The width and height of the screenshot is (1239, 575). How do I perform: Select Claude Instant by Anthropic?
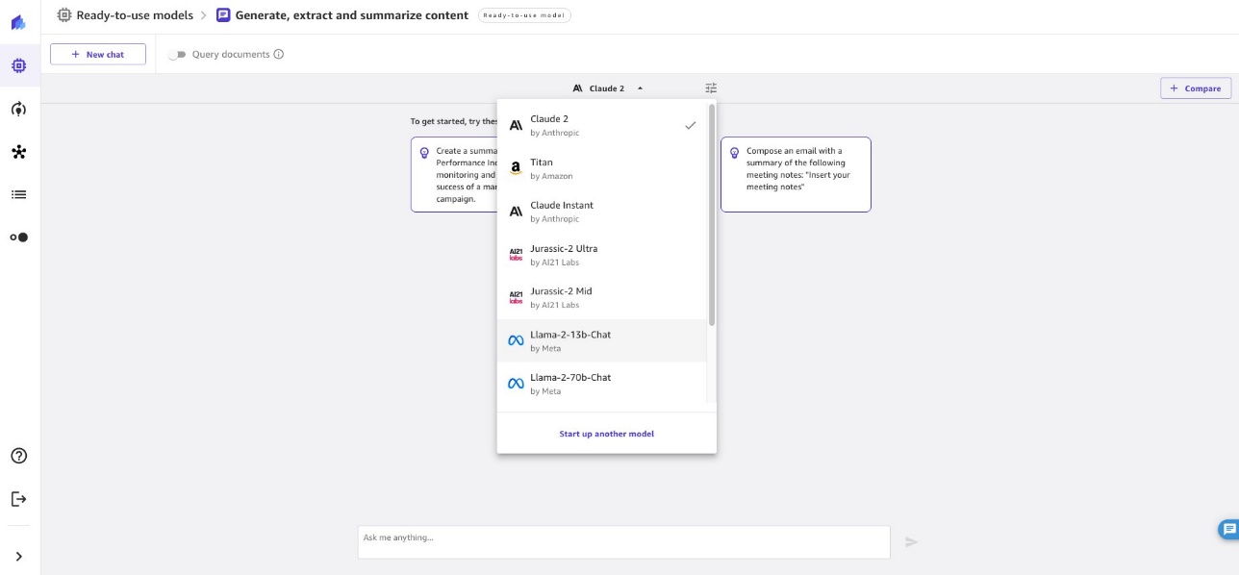click(602, 212)
